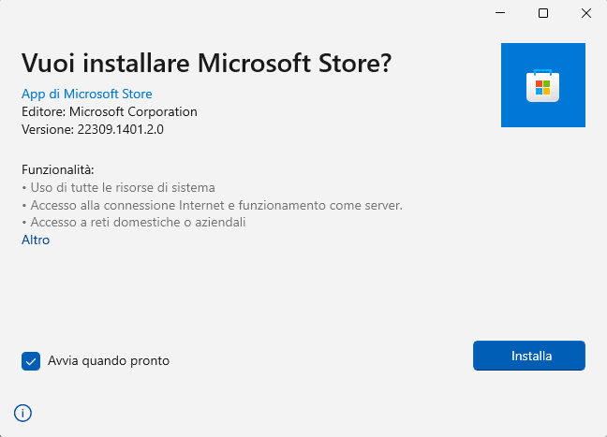Minimize the installer window
The width and height of the screenshot is (607, 437).
coord(500,13)
